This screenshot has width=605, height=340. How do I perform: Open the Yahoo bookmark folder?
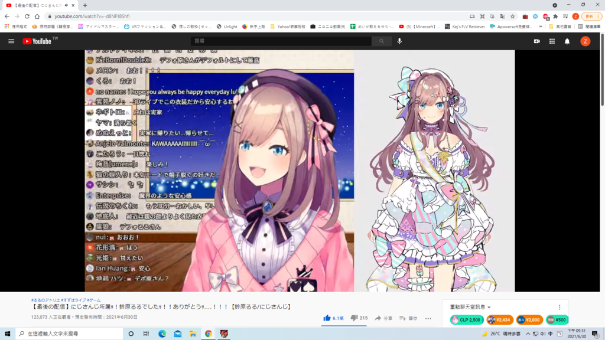click(288, 27)
